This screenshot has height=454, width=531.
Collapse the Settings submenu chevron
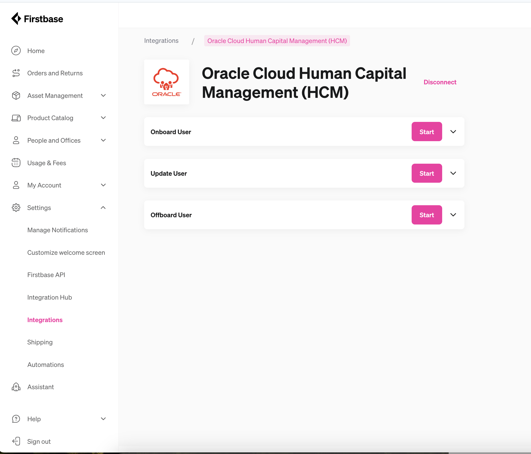[103, 208]
